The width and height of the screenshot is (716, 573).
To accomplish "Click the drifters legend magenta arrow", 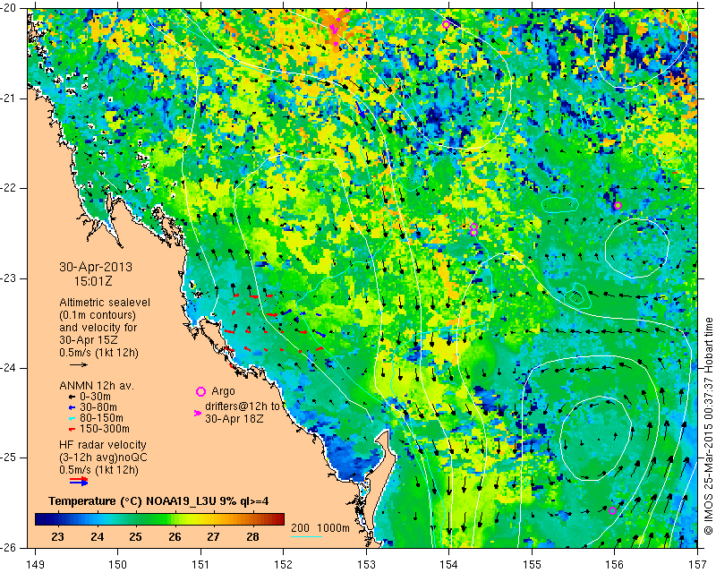I will [x=198, y=413].
